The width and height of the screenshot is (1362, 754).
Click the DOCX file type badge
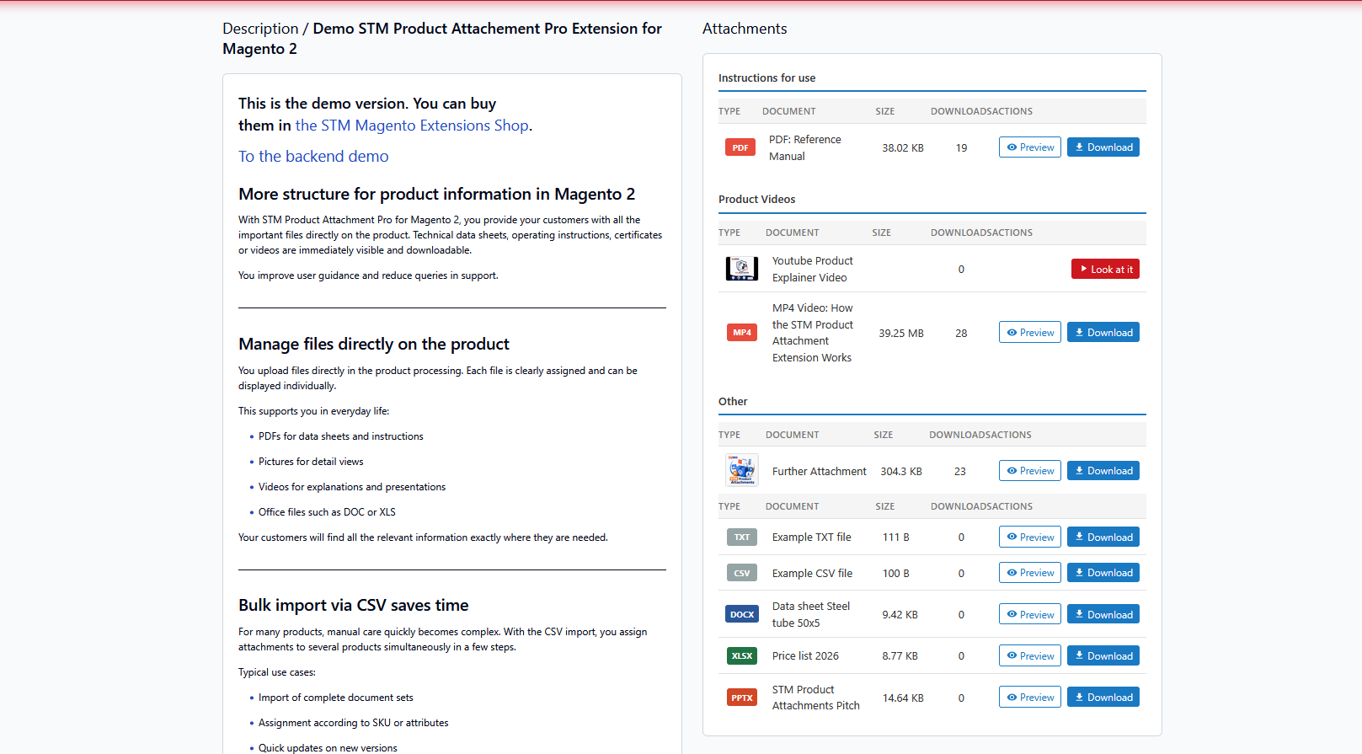[742, 614]
